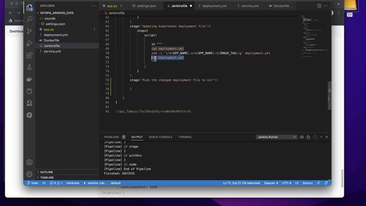366x206 pixels.
Task: Open the Accounts icon in activity bar
Action: pyautogui.click(x=29, y=162)
